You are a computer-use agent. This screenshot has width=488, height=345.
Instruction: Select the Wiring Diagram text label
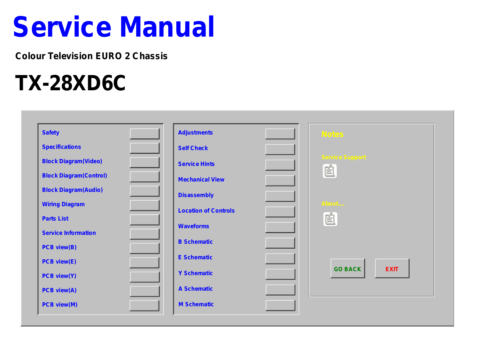pos(63,204)
